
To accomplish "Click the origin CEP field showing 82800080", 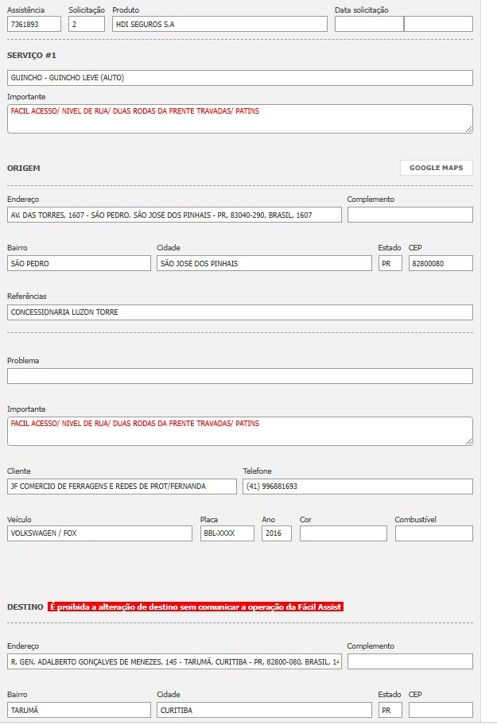I will (x=441, y=263).
